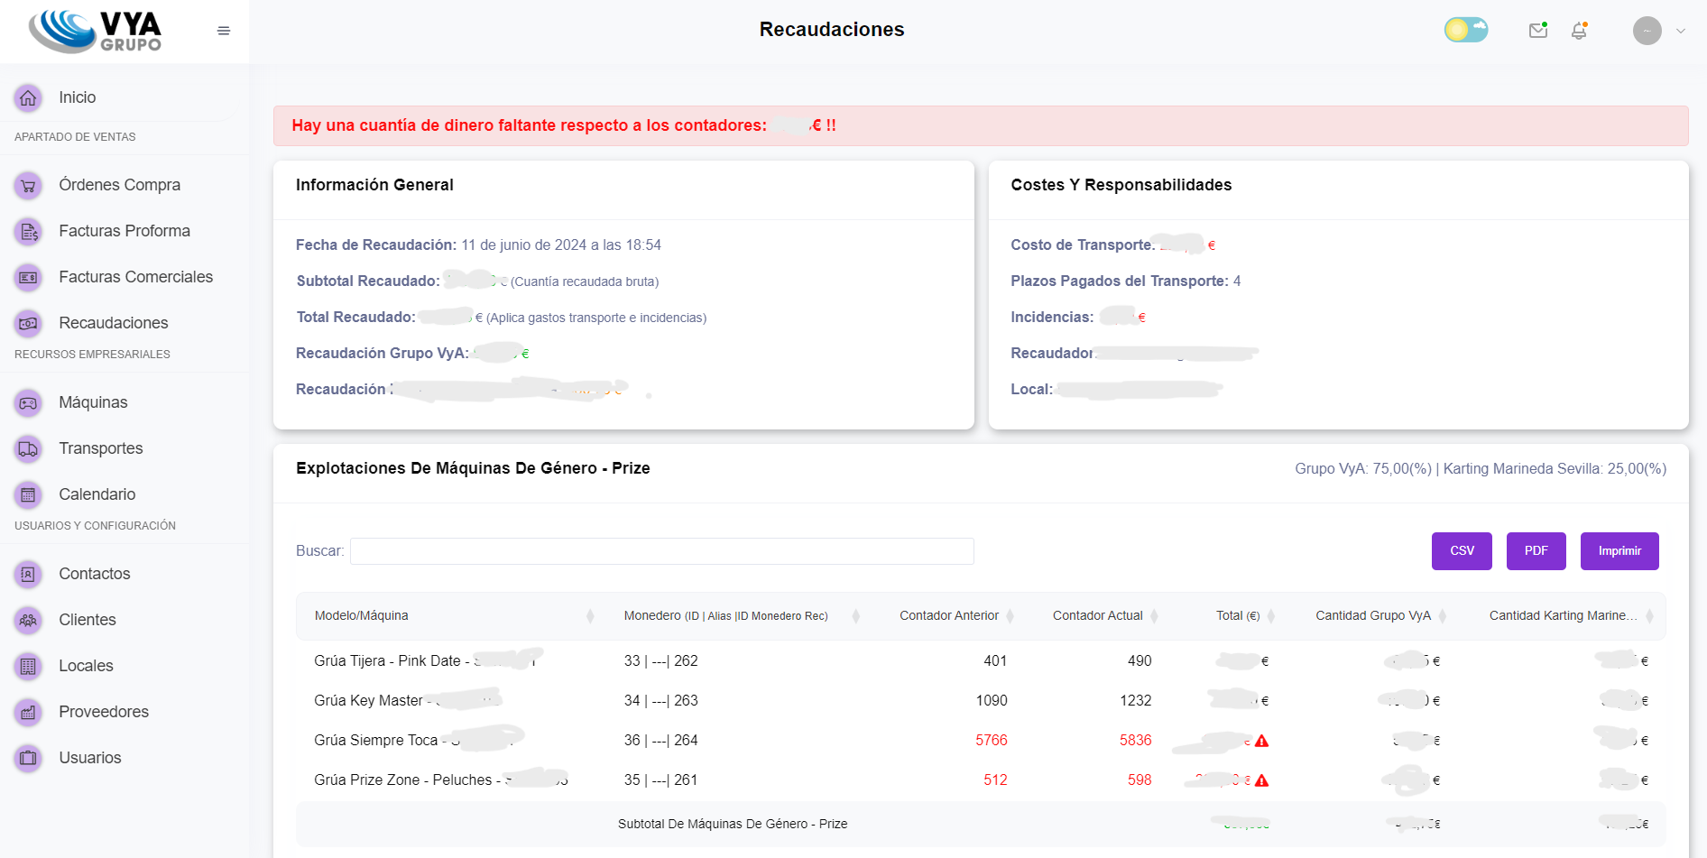This screenshot has width=1707, height=858.
Task: Toggle the light/dark theme switch
Action: point(1465,30)
